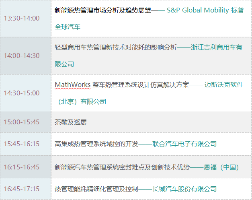Click the company name S&P Global Mobility
The image size is (252, 200).
point(198,10)
